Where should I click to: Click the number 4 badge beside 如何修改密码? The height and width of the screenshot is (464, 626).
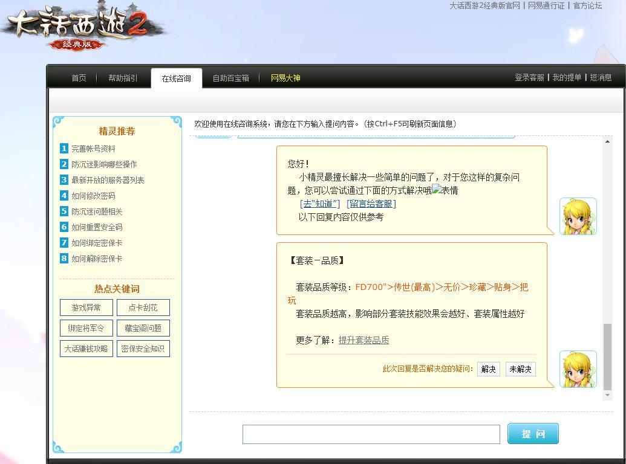coord(64,195)
